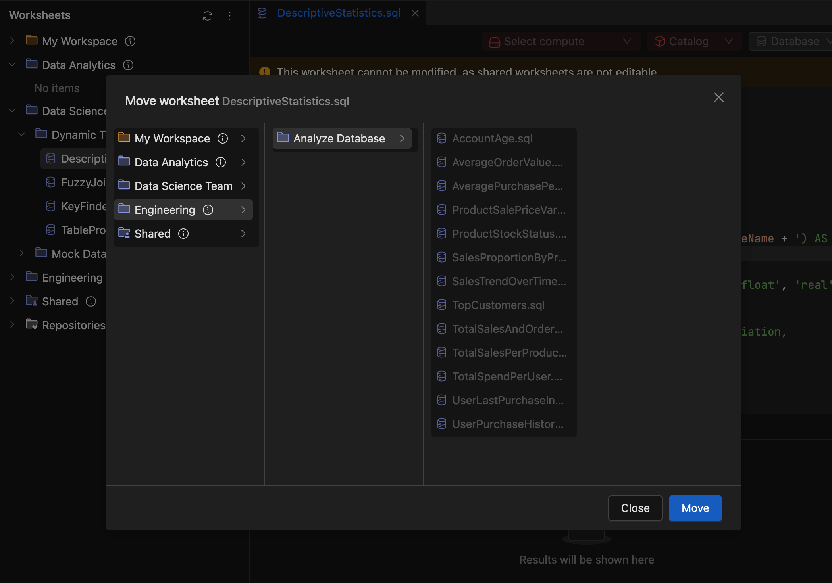The image size is (832, 583).
Task: Click info icon next to sidebar My Workspace
Action: tap(130, 41)
